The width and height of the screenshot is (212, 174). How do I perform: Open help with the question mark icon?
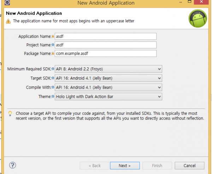[13, 165]
